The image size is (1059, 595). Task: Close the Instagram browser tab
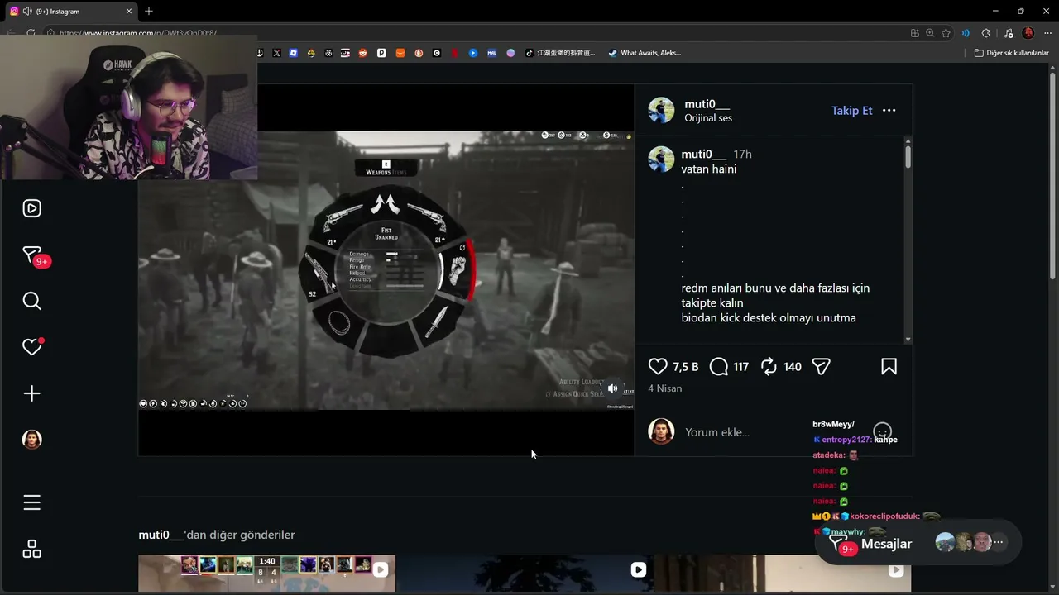(129, 12)
